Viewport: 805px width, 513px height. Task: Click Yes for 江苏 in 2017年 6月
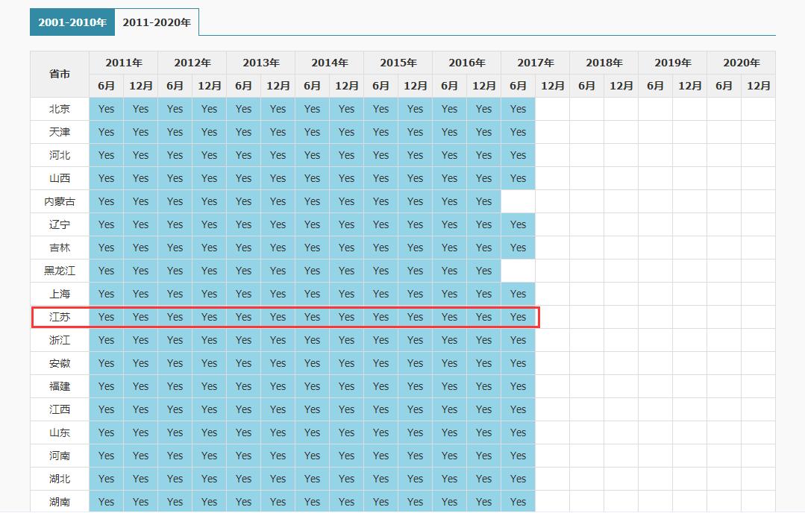click(519, 317)
